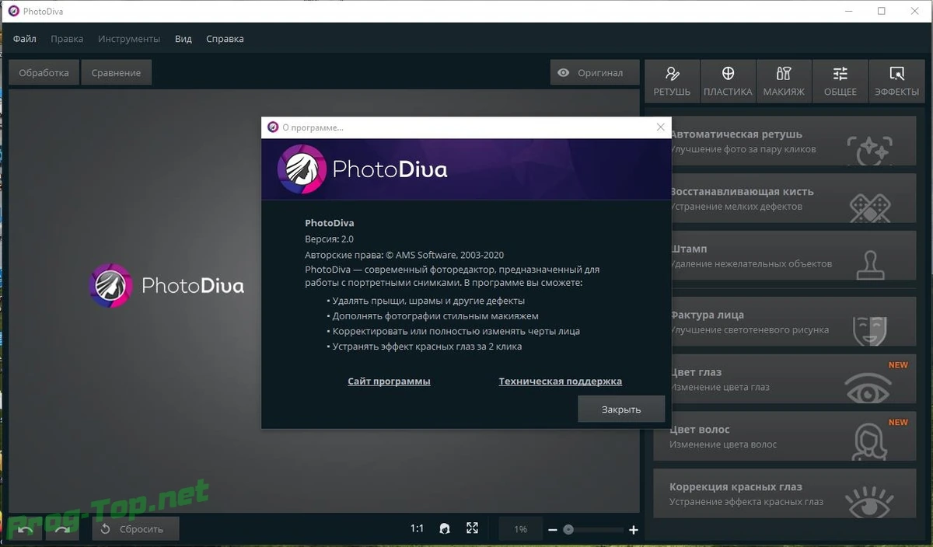Viewport: 933px width, 547px height.
Task: Click the PhotoDiva title bar app icon
Action: pyautogui.click(x=13, y=11)
